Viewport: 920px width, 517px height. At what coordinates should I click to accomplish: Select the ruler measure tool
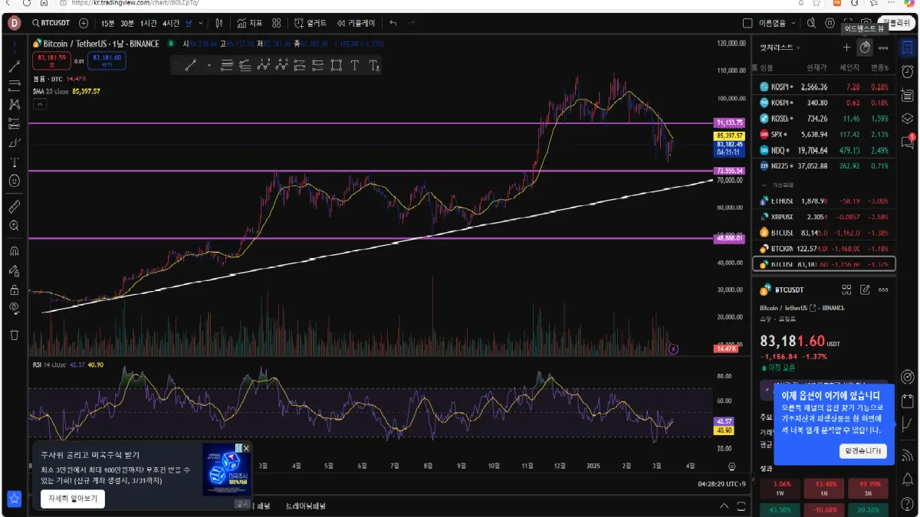[x=14, y=207]
